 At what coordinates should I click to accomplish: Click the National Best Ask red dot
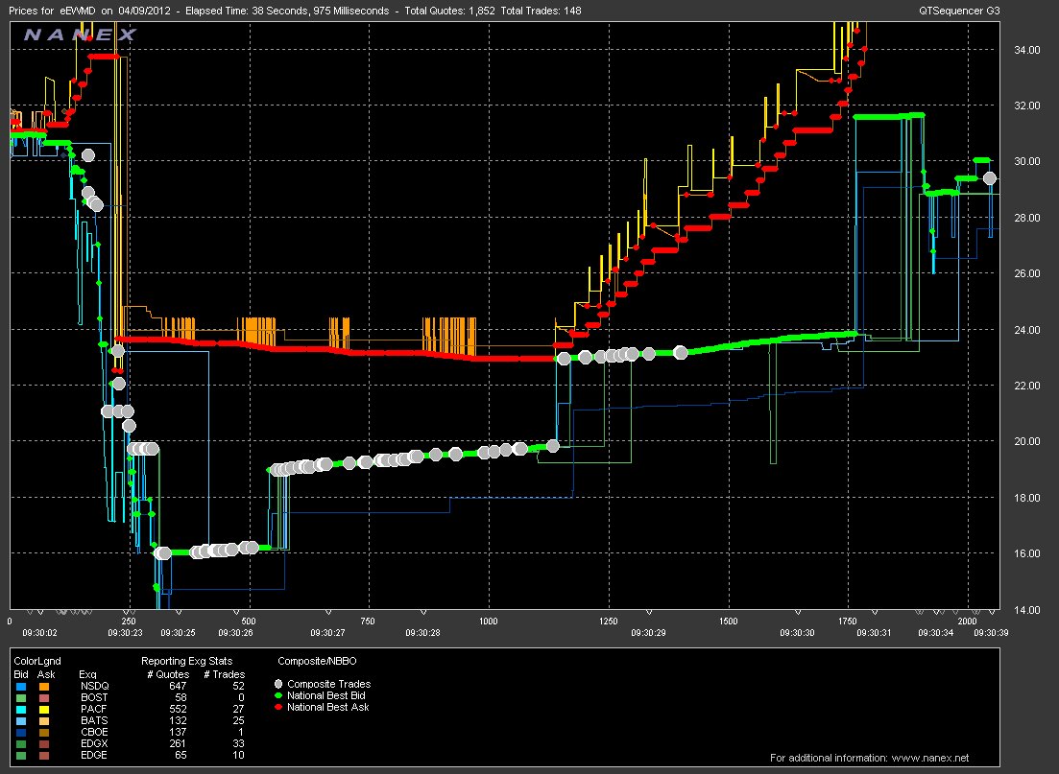[280, 707]
